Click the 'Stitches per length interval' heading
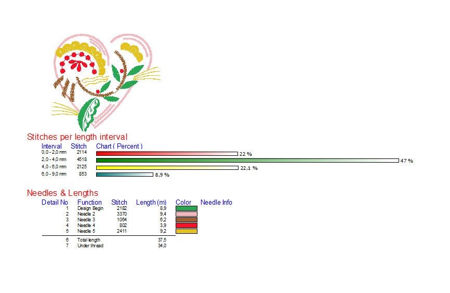 click(x=77, y=137)
